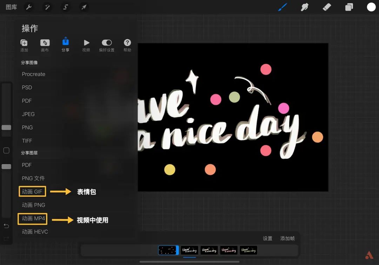Screen dimensions: 379x265
Task: Switch to the 视频 video tab
Action: (x=86, y=45)
